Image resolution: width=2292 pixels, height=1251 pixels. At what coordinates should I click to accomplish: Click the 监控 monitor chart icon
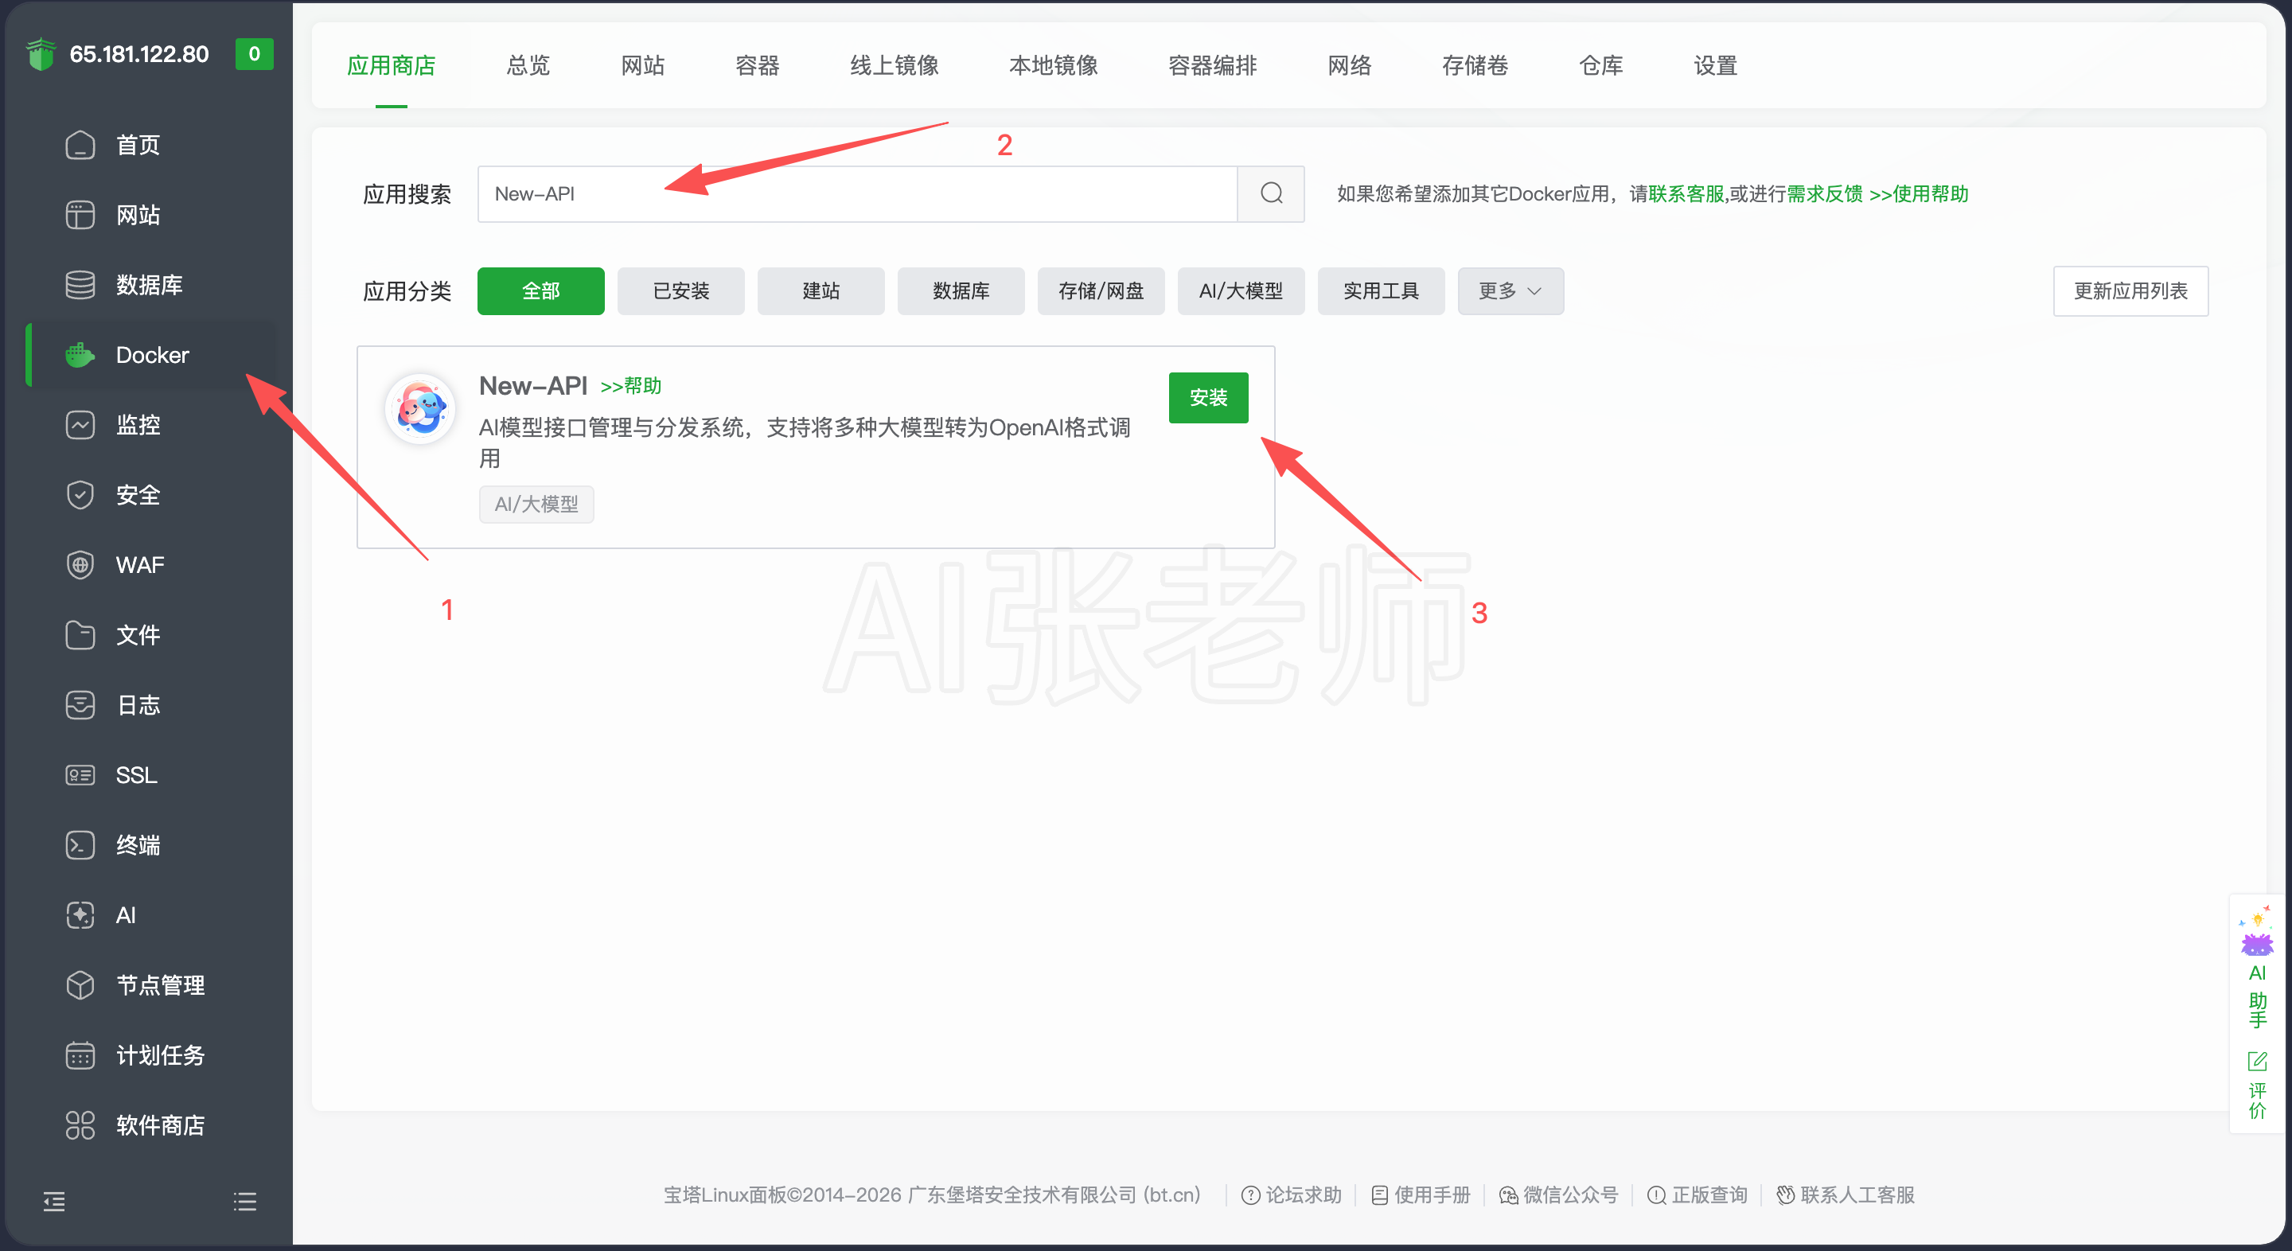(x=80, y=424)
